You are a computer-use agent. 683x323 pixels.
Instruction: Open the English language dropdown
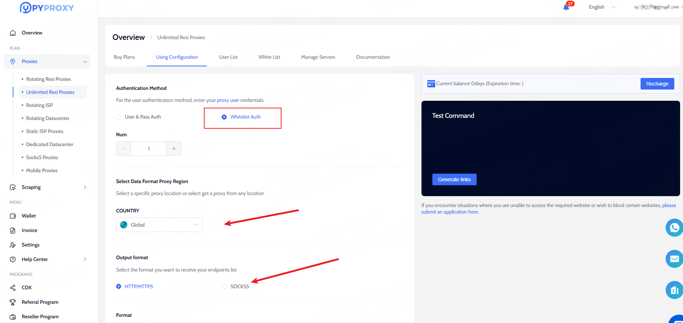(x=602, y=7)
